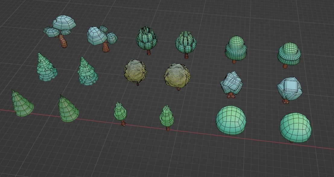
Task: Select the left yellow dense-mesh round tree
Action: (x=135, y=72)
